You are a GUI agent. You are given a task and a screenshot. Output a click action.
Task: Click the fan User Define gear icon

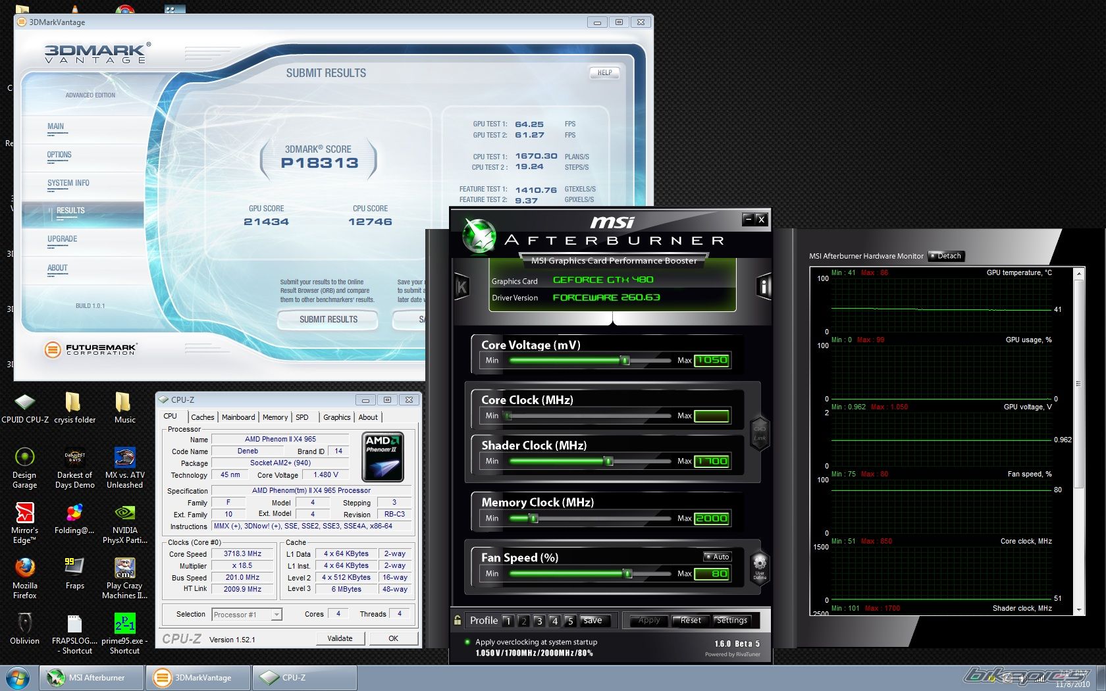click(x=760, y=564)
